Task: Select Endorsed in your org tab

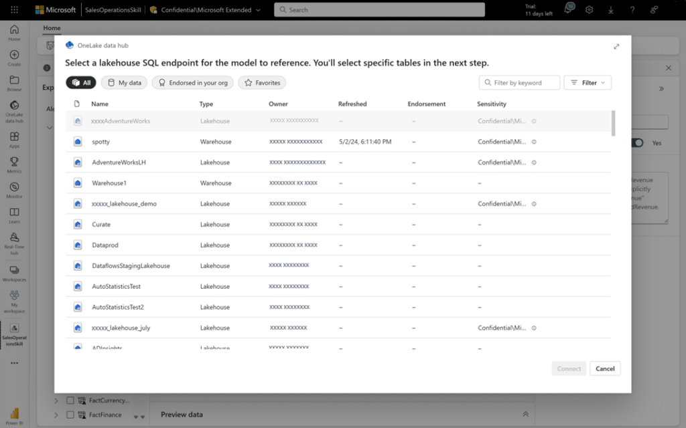Action: (192, 82)
